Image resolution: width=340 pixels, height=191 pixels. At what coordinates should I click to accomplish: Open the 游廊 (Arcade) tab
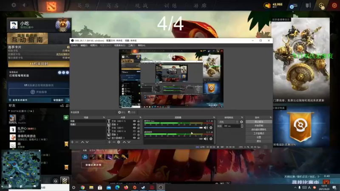[x=200, y=6]
